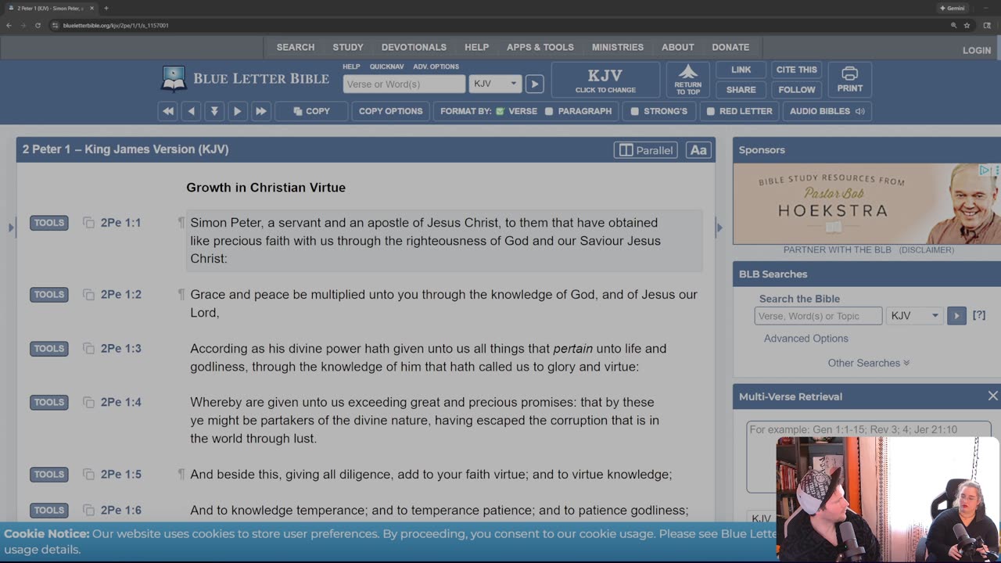
Task: Open the Audio Bibles speaker button
Action: pyautogui.click(x=827, y=111)
